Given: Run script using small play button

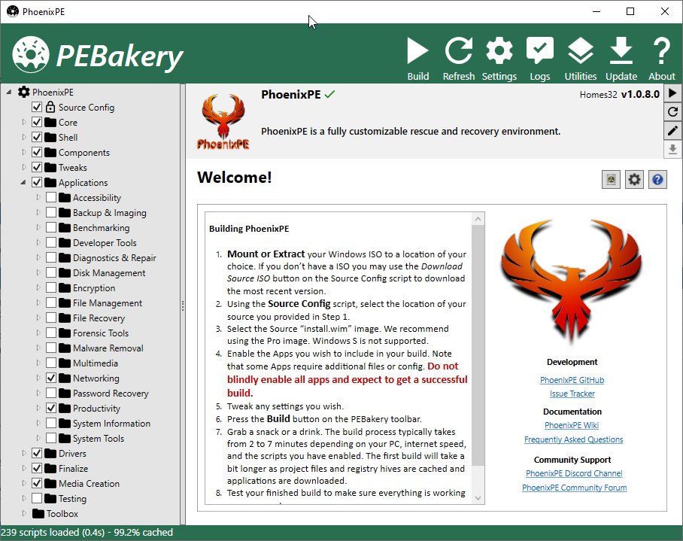Looking at the screenshot, I should pos(672,93).
